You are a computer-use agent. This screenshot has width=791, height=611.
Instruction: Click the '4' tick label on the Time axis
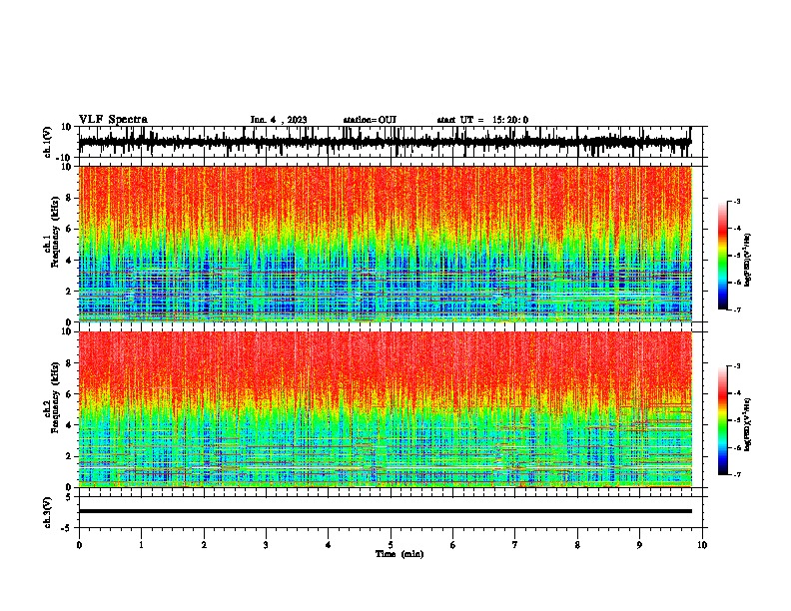(329, 545)
